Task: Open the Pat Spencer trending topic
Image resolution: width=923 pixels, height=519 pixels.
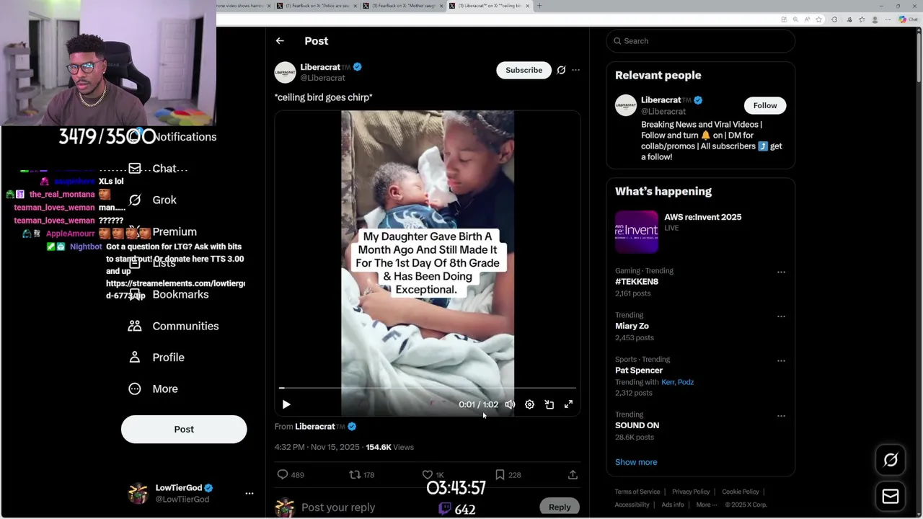Action: 639,371
